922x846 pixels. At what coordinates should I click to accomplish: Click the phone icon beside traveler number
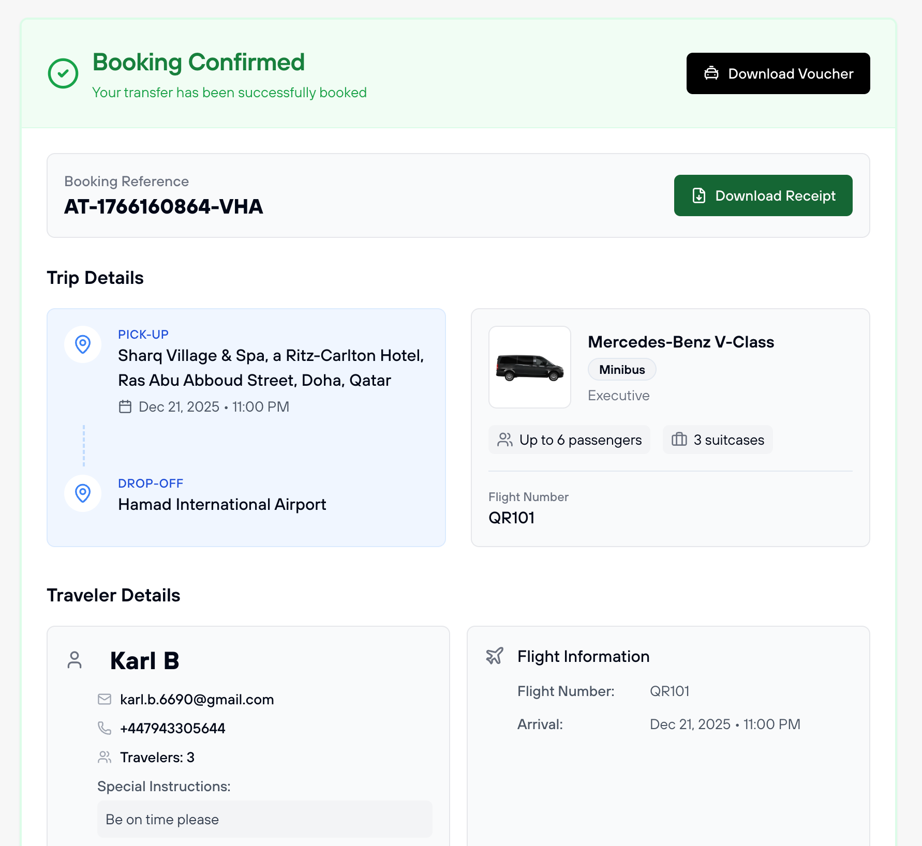click(105, 728)
